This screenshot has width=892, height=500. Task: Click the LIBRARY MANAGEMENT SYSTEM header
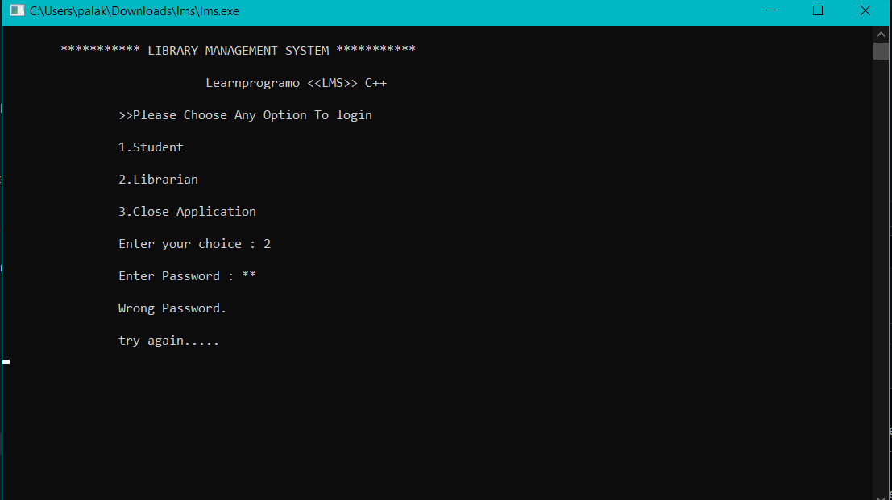238,50
